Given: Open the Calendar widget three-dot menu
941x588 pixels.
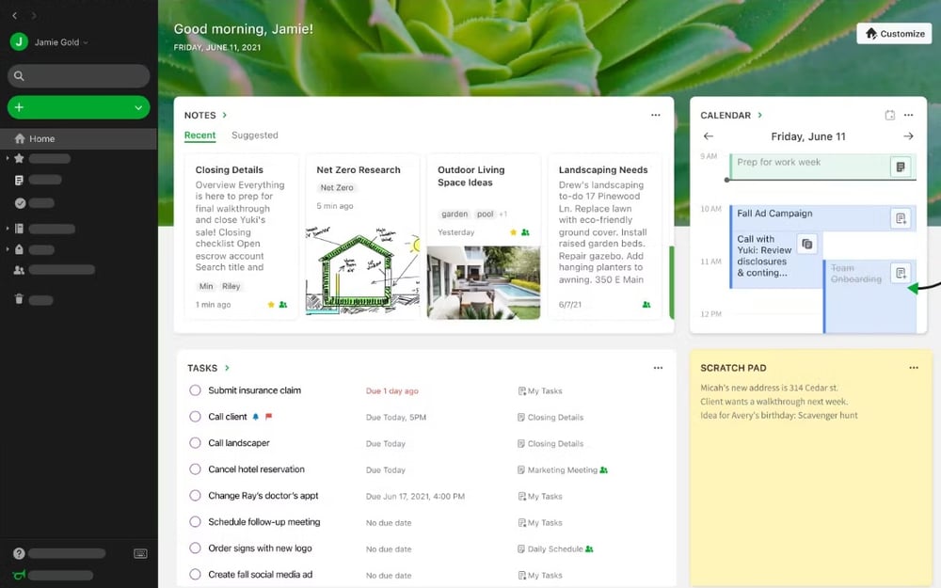Looking at the screenshot, I should coord(909,115).
